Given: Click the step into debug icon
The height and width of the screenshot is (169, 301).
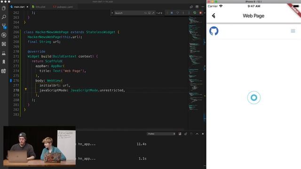Looking at the screenshot, I should coord(183,13).
